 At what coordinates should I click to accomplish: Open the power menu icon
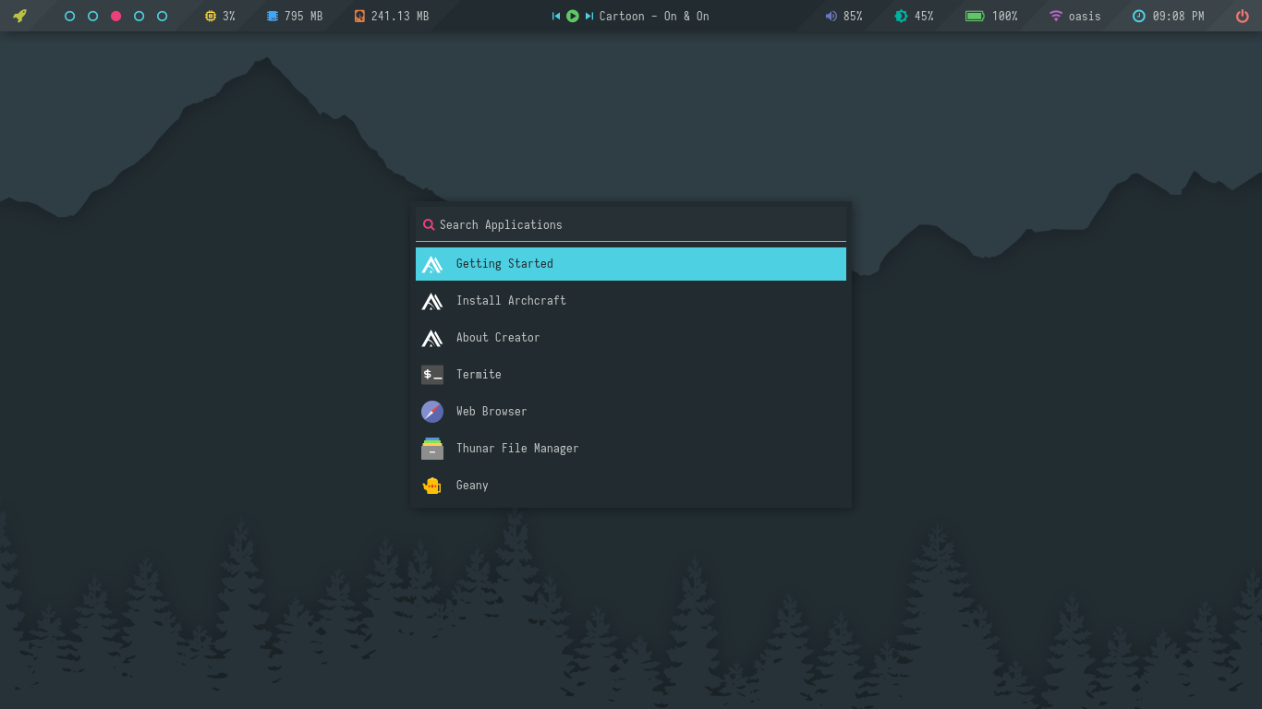[1242, 16]
